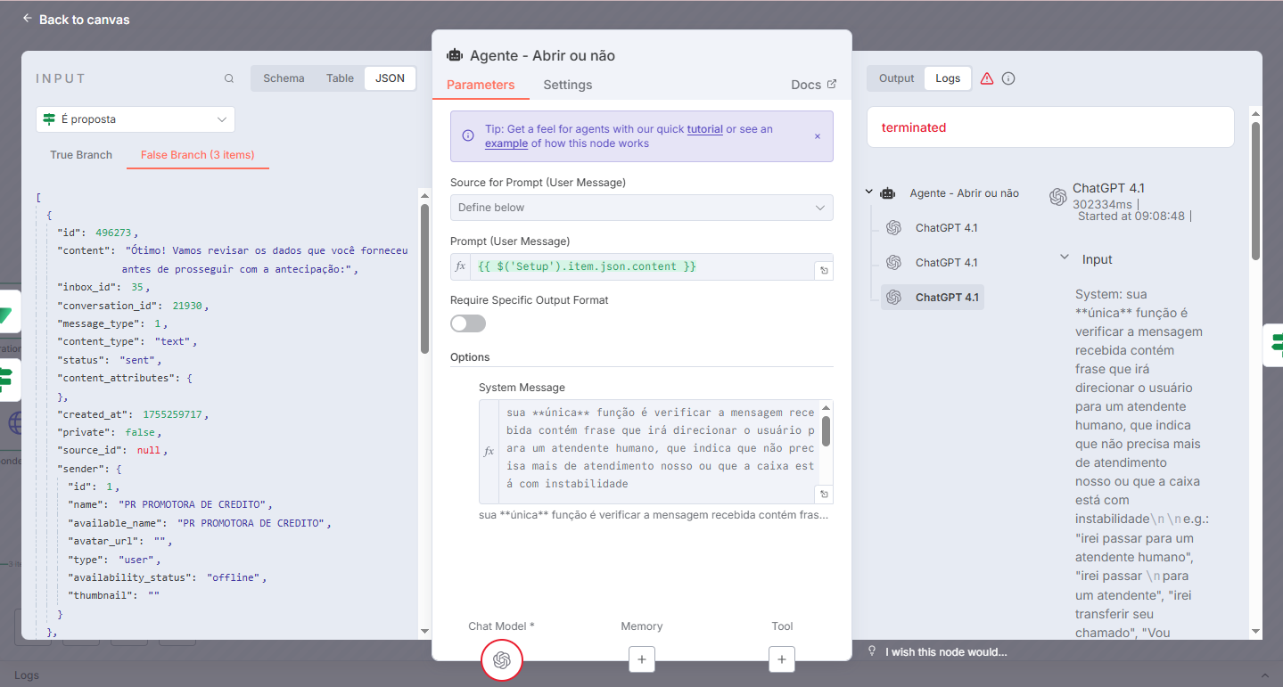Open the Parameters tab
This screenshot has height=687, width=1283.
point(481,85)
